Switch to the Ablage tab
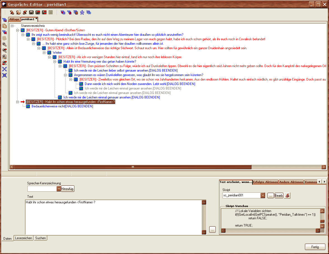 14,19
